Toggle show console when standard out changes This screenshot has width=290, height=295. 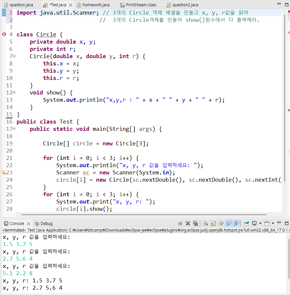(229, 223)
